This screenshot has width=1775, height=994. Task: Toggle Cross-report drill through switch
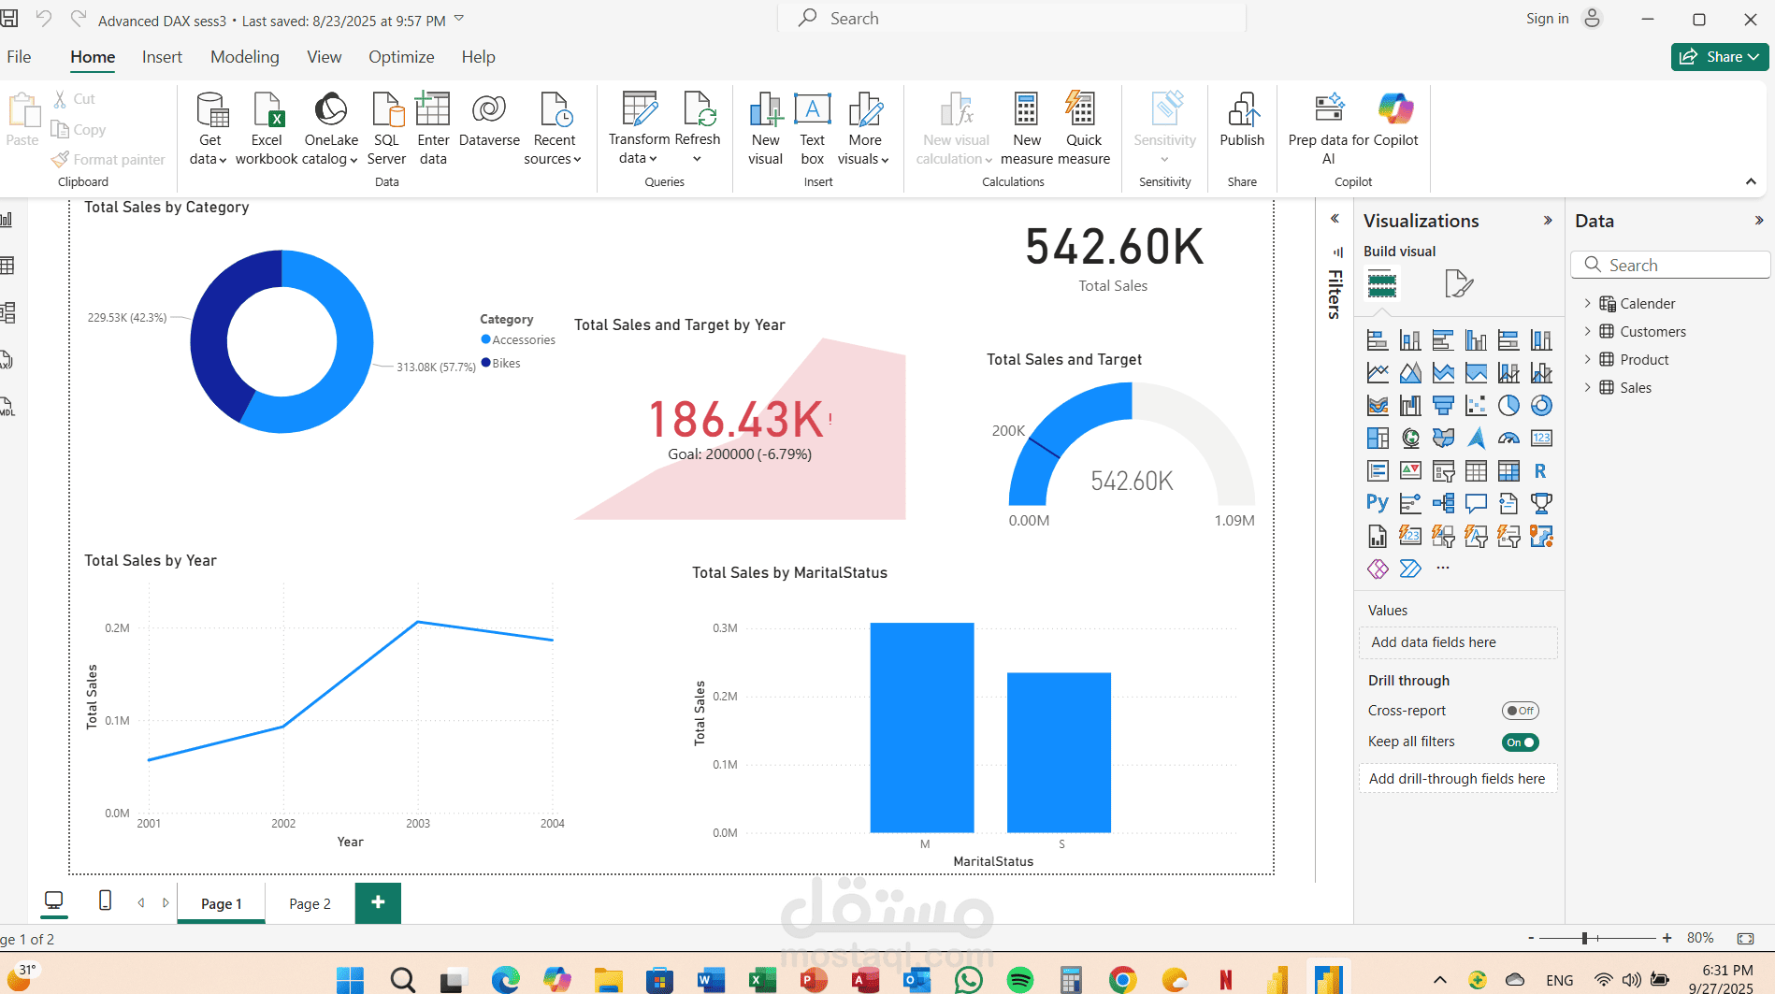[x=1520, y=711]
